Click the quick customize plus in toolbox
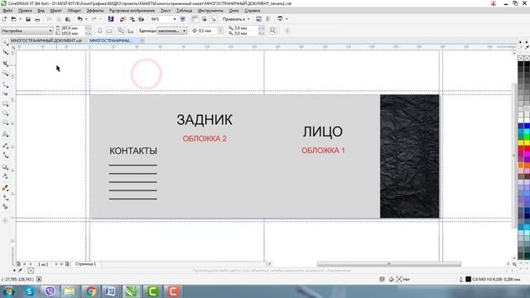The height and width of the screenshot is (298, 530). click(5, 220)
